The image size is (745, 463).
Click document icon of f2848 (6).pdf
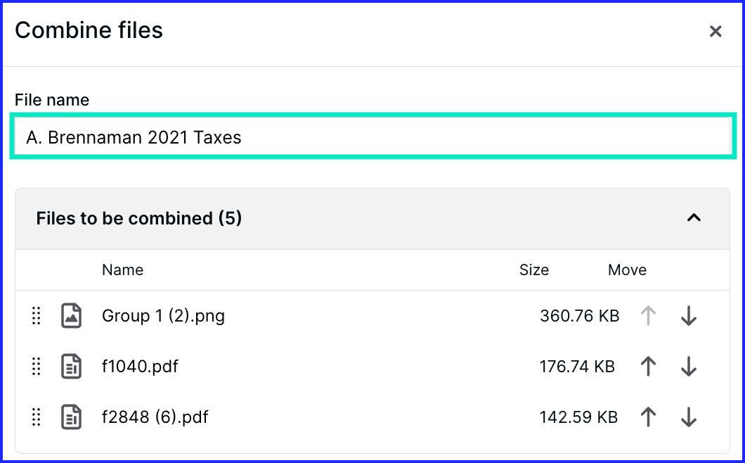coord(71,417)
